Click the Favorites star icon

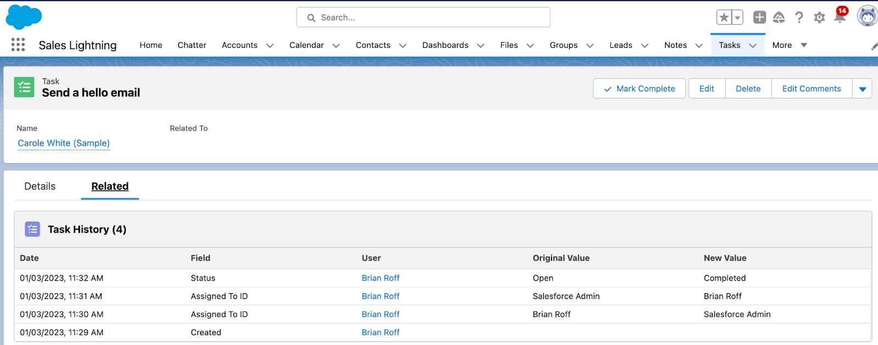(724, 18)
